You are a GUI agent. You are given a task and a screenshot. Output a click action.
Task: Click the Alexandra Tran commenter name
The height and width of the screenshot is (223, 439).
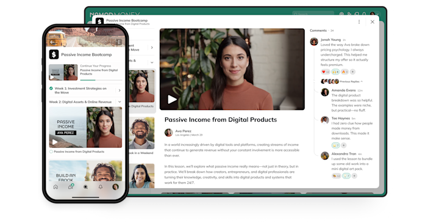point(344,154)
